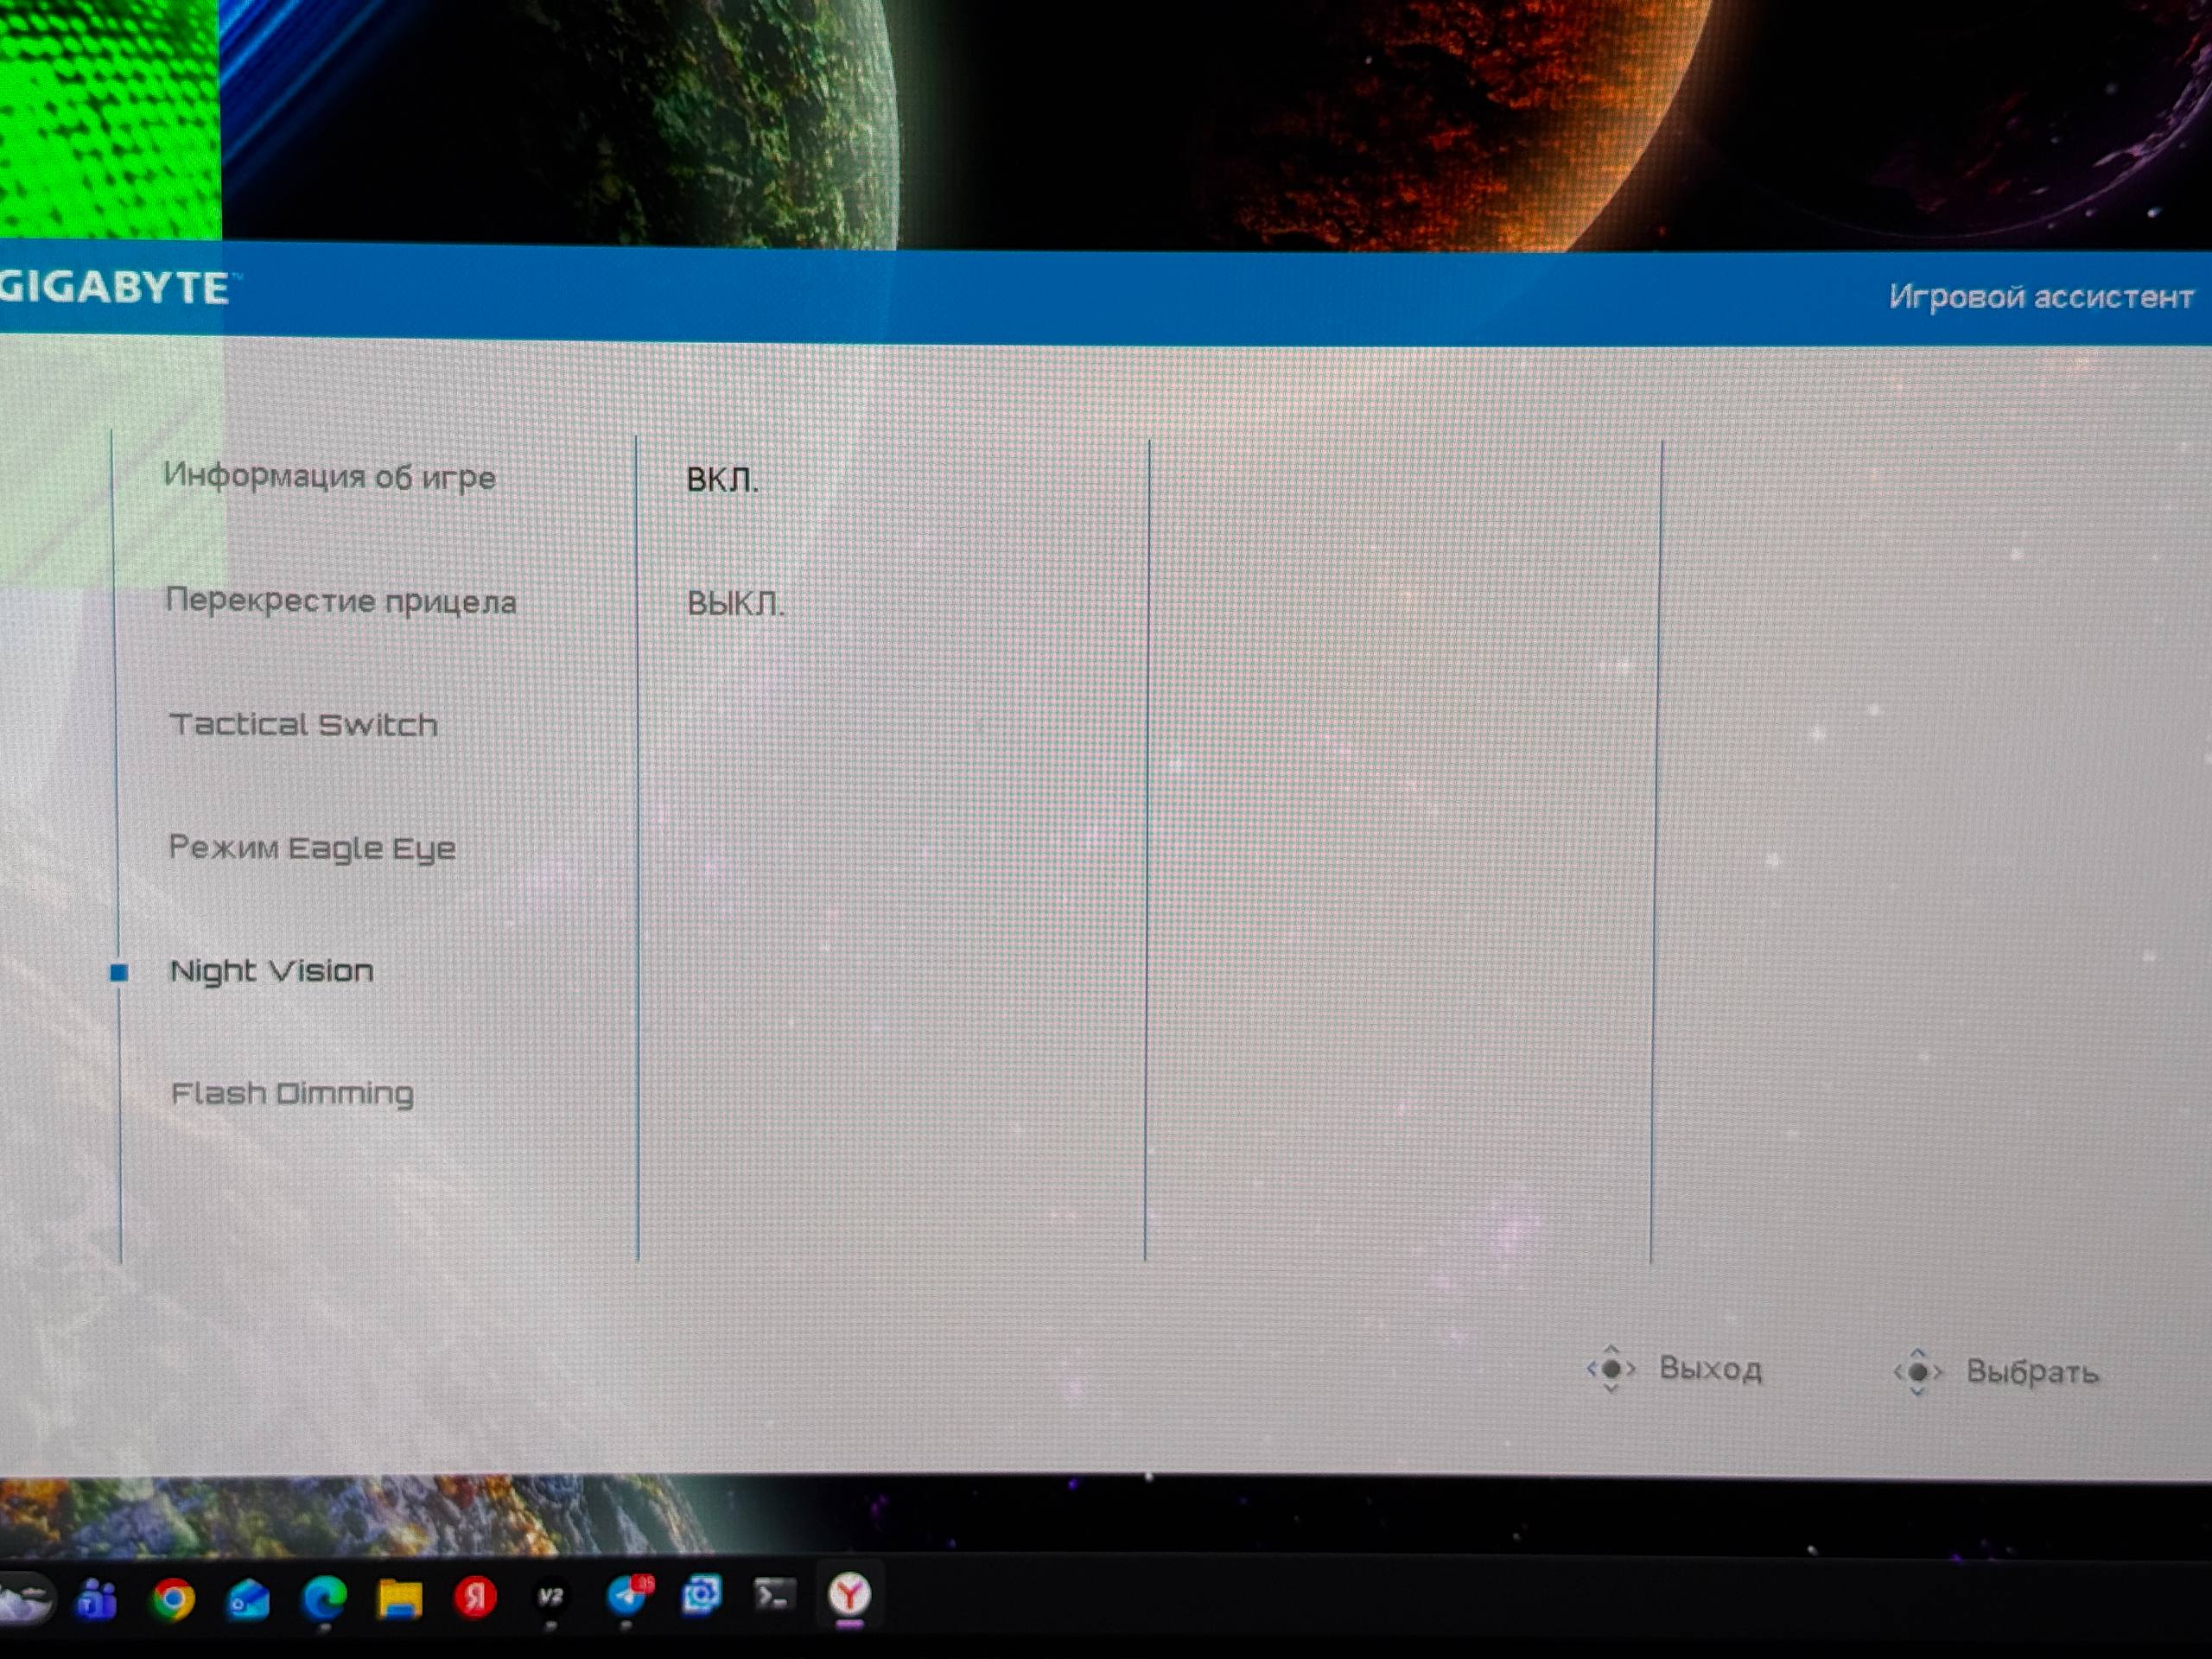This screenshot has width=2212, height=1659.
Task: Open the Terminal icon in the taskbar
Action: pyautogui.click(x=775, y=1595)
